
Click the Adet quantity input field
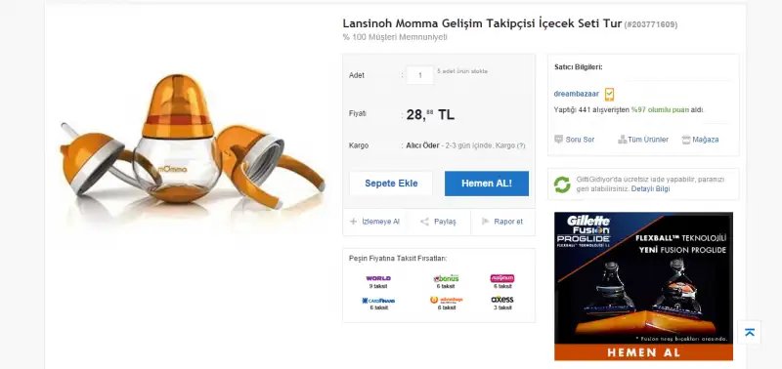coord(420,75)
